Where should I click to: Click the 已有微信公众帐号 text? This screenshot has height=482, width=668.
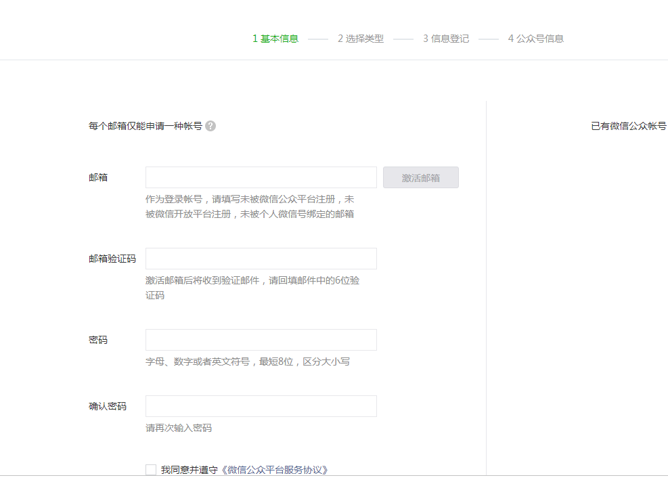[629, 126]
